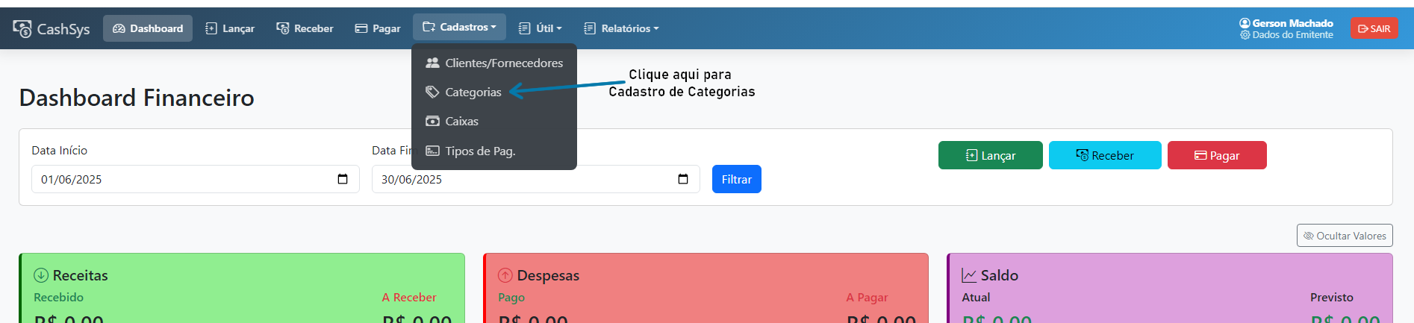Click the red SAIR logout button
This screenshot has height=323, width=1414.
[1374, 28]
